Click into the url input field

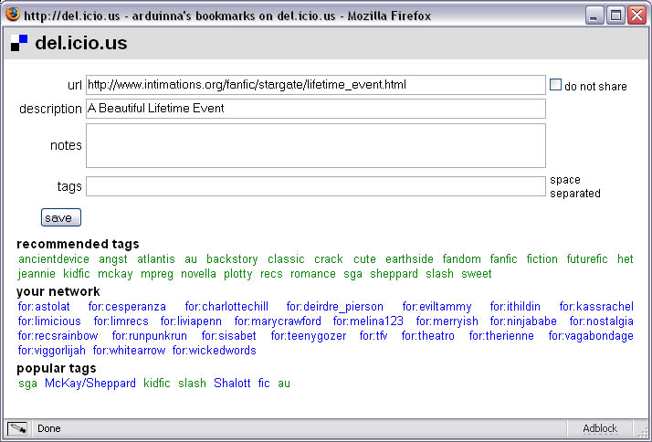pyautogui.click(x=316, y=85)
